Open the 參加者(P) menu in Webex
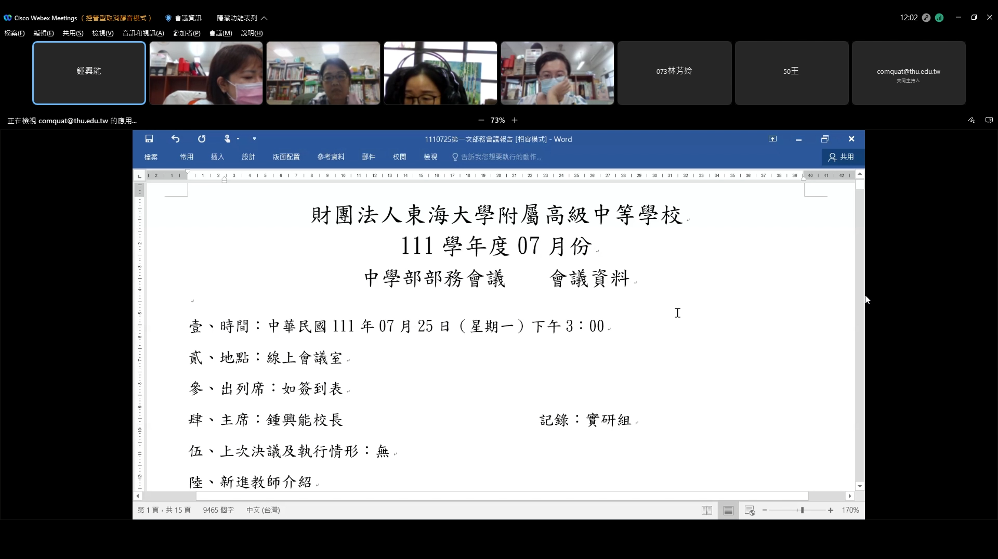Screen dimensions: 998x559 (186, 33)
